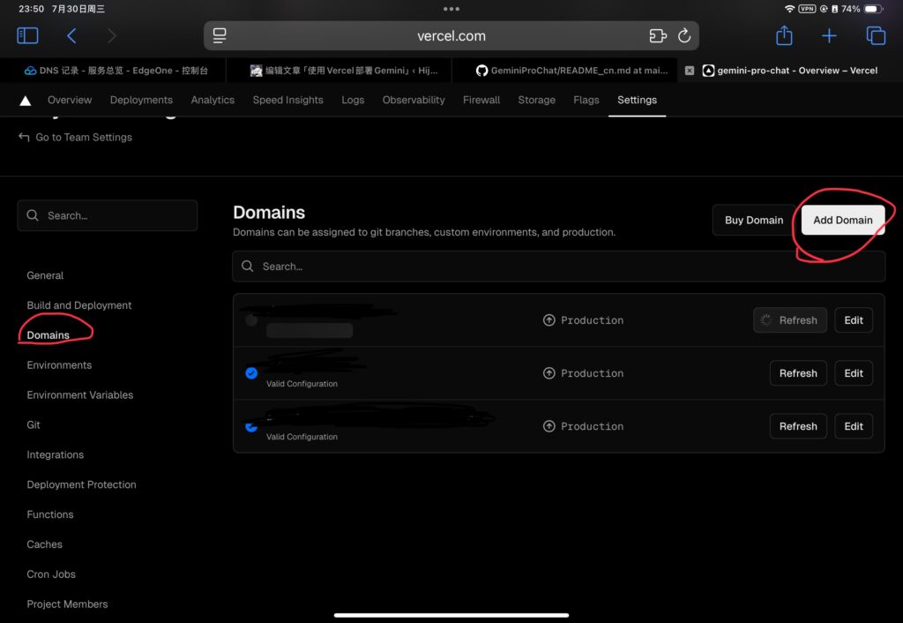903x623 pixels.
Task: Open the Safari share icon
Action: tap(784, 35)
